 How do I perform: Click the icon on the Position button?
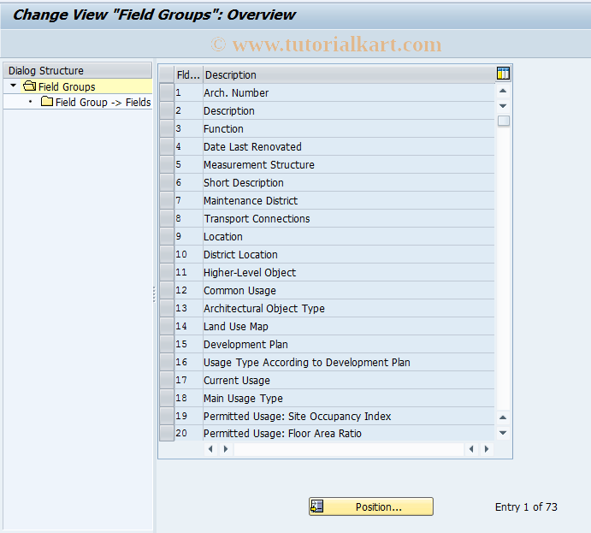click(x=316, y=506)
